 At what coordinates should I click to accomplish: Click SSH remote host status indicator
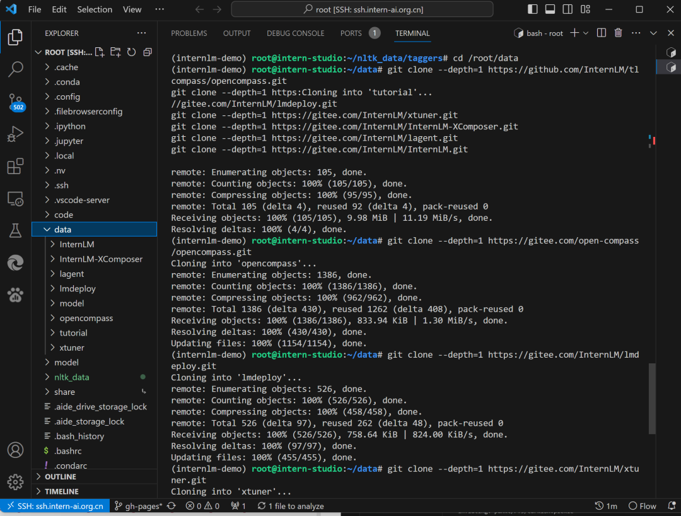(55, 506)
